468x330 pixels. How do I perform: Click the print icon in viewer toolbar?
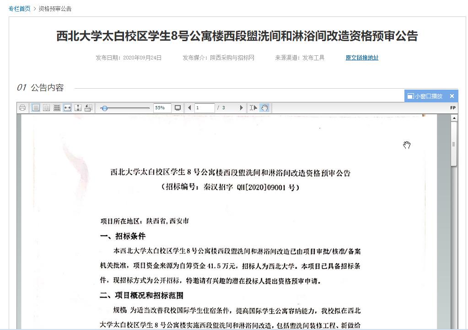pyautogui.click(x=22, y=108)
